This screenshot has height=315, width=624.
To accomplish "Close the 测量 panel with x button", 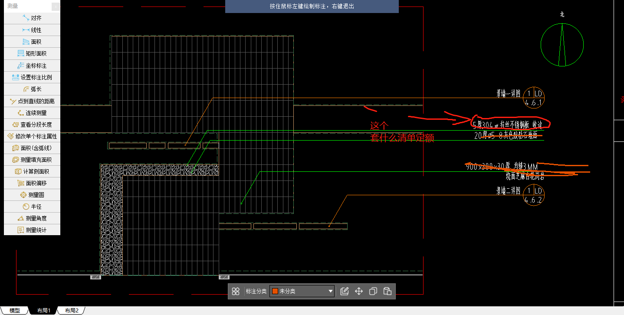I will (55, 6).
